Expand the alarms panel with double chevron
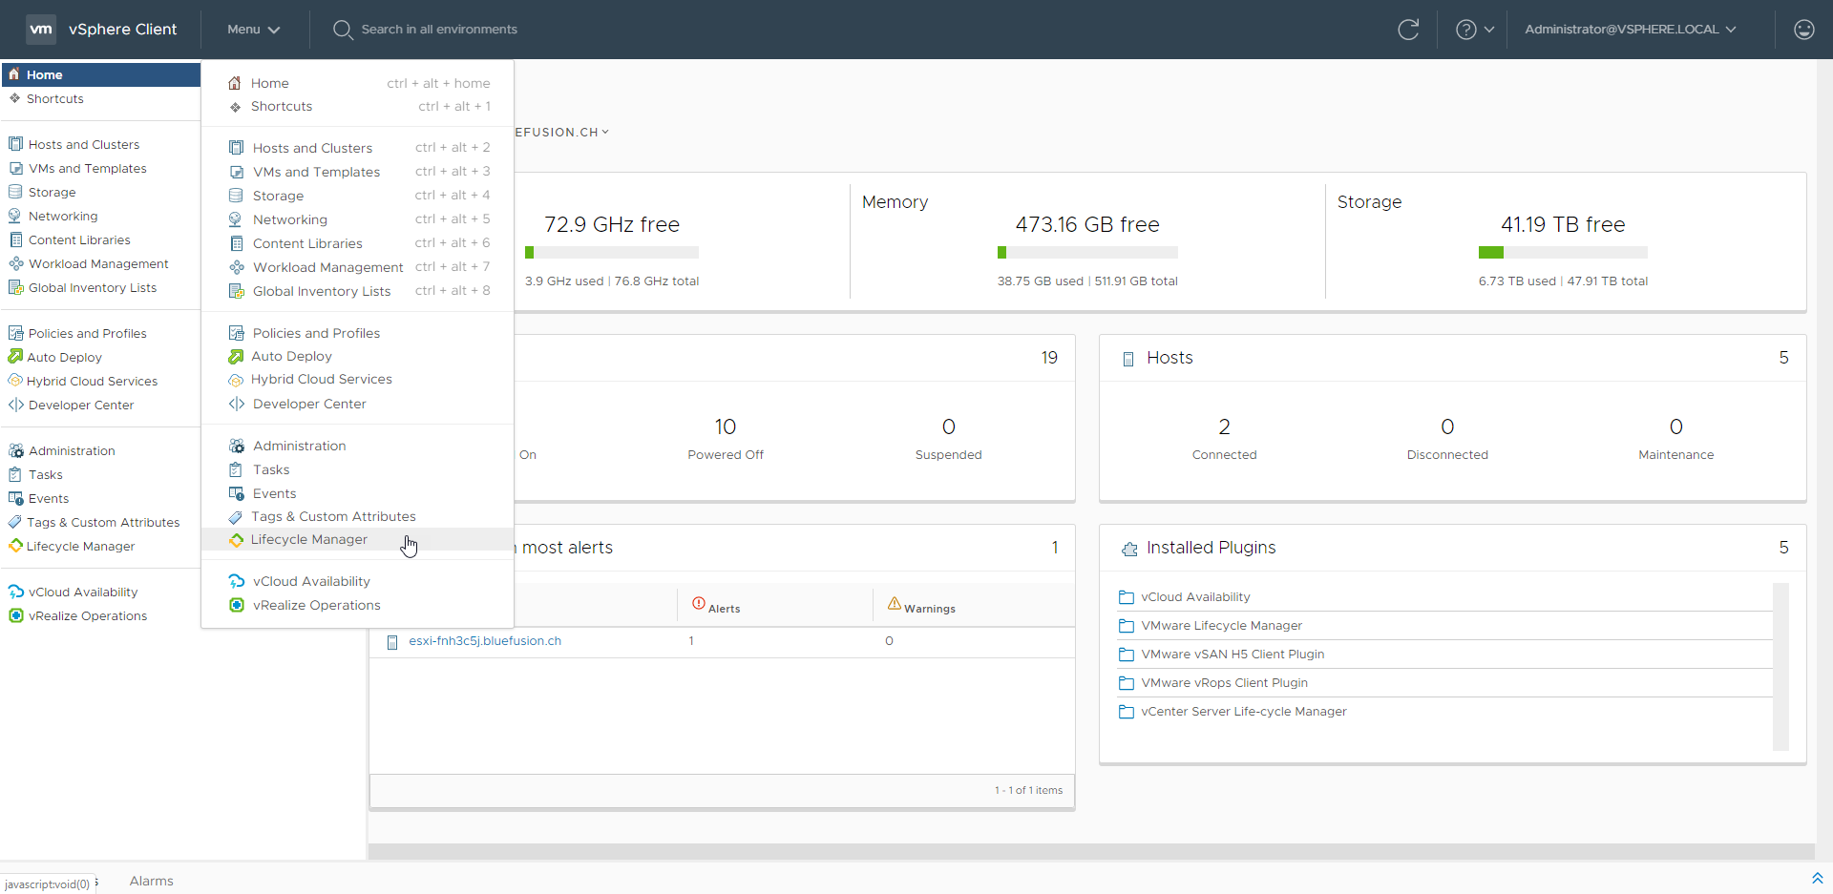The width and height of the screenshot is (1833, 894). [1817, 878]
